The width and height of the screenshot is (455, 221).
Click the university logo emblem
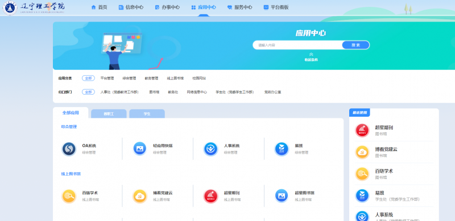point(10,8)
